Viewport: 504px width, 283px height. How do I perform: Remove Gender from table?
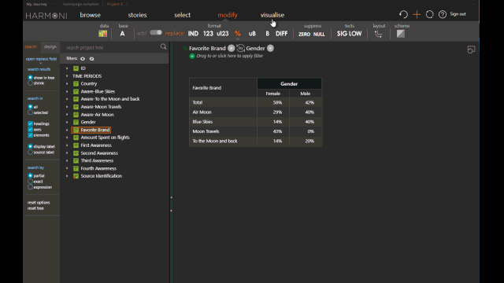(x=270, y=49)
